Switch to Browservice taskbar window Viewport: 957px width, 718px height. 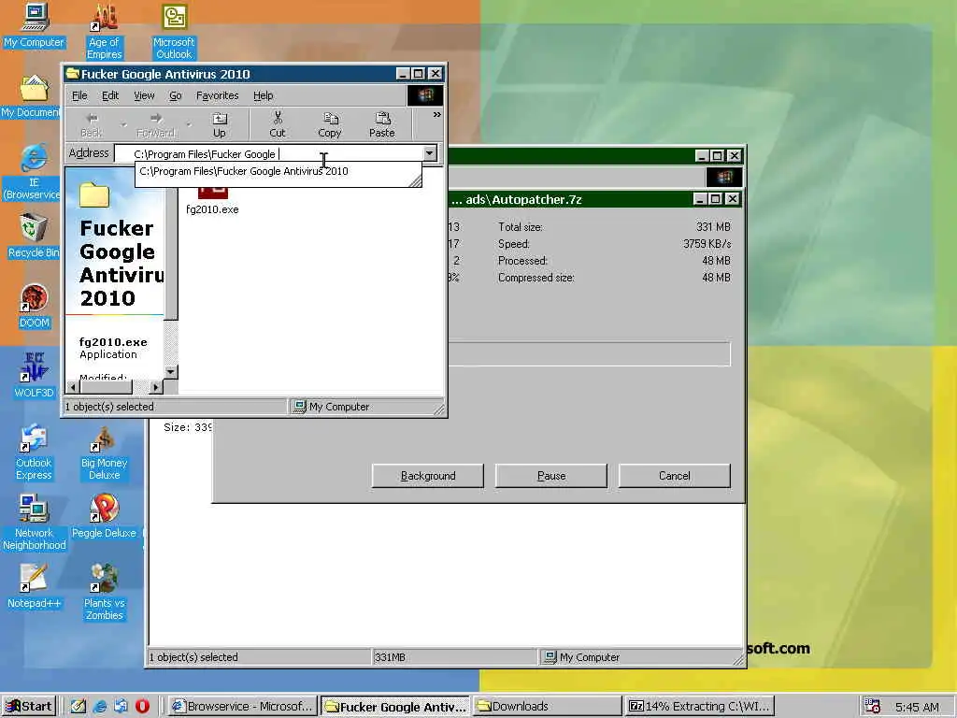point(242,707)
